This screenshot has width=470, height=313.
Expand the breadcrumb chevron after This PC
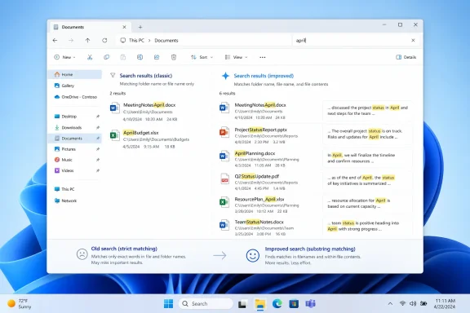pos(149,41)
